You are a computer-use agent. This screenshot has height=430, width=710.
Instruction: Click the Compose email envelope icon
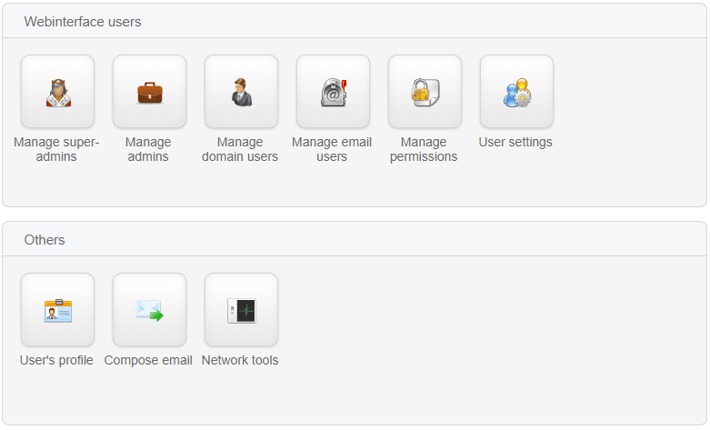tap(149, 310)
